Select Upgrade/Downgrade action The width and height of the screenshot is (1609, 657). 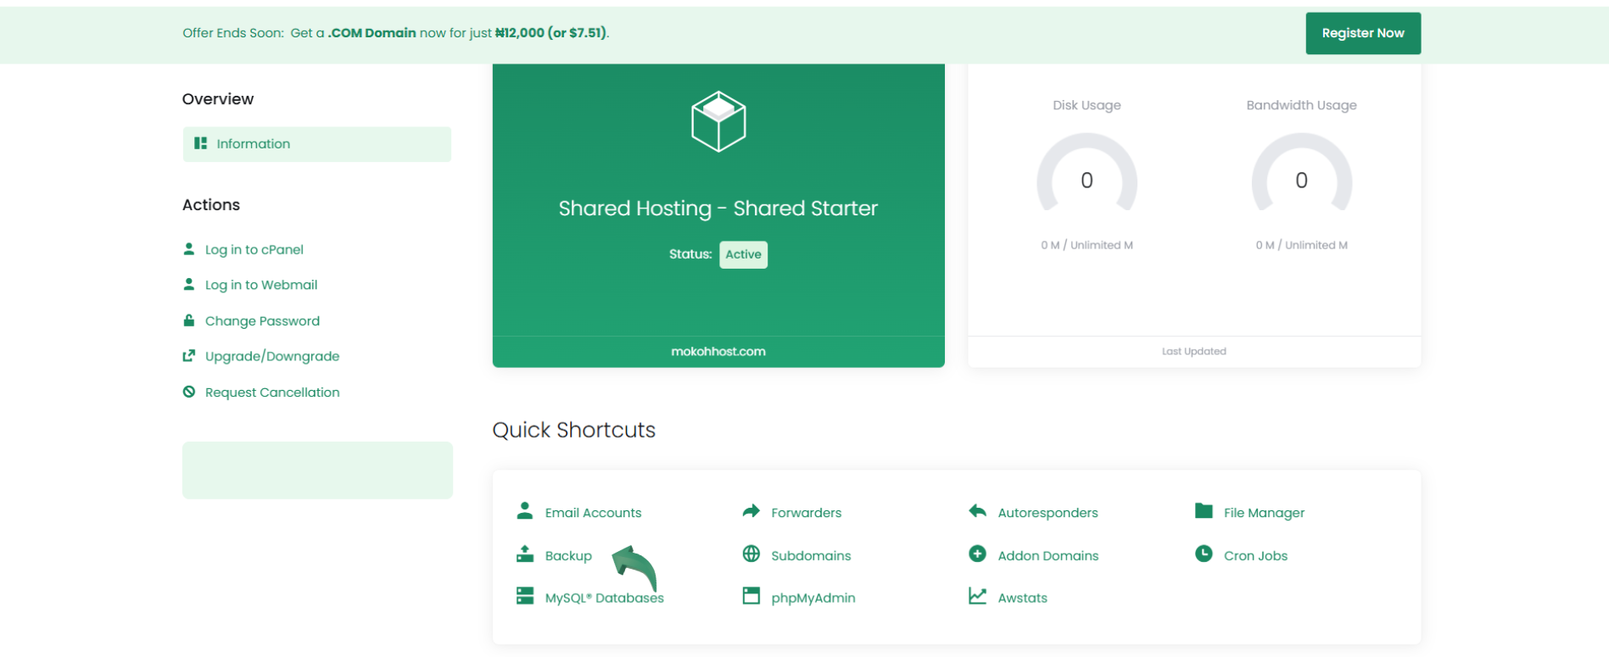tap(271, 357)
